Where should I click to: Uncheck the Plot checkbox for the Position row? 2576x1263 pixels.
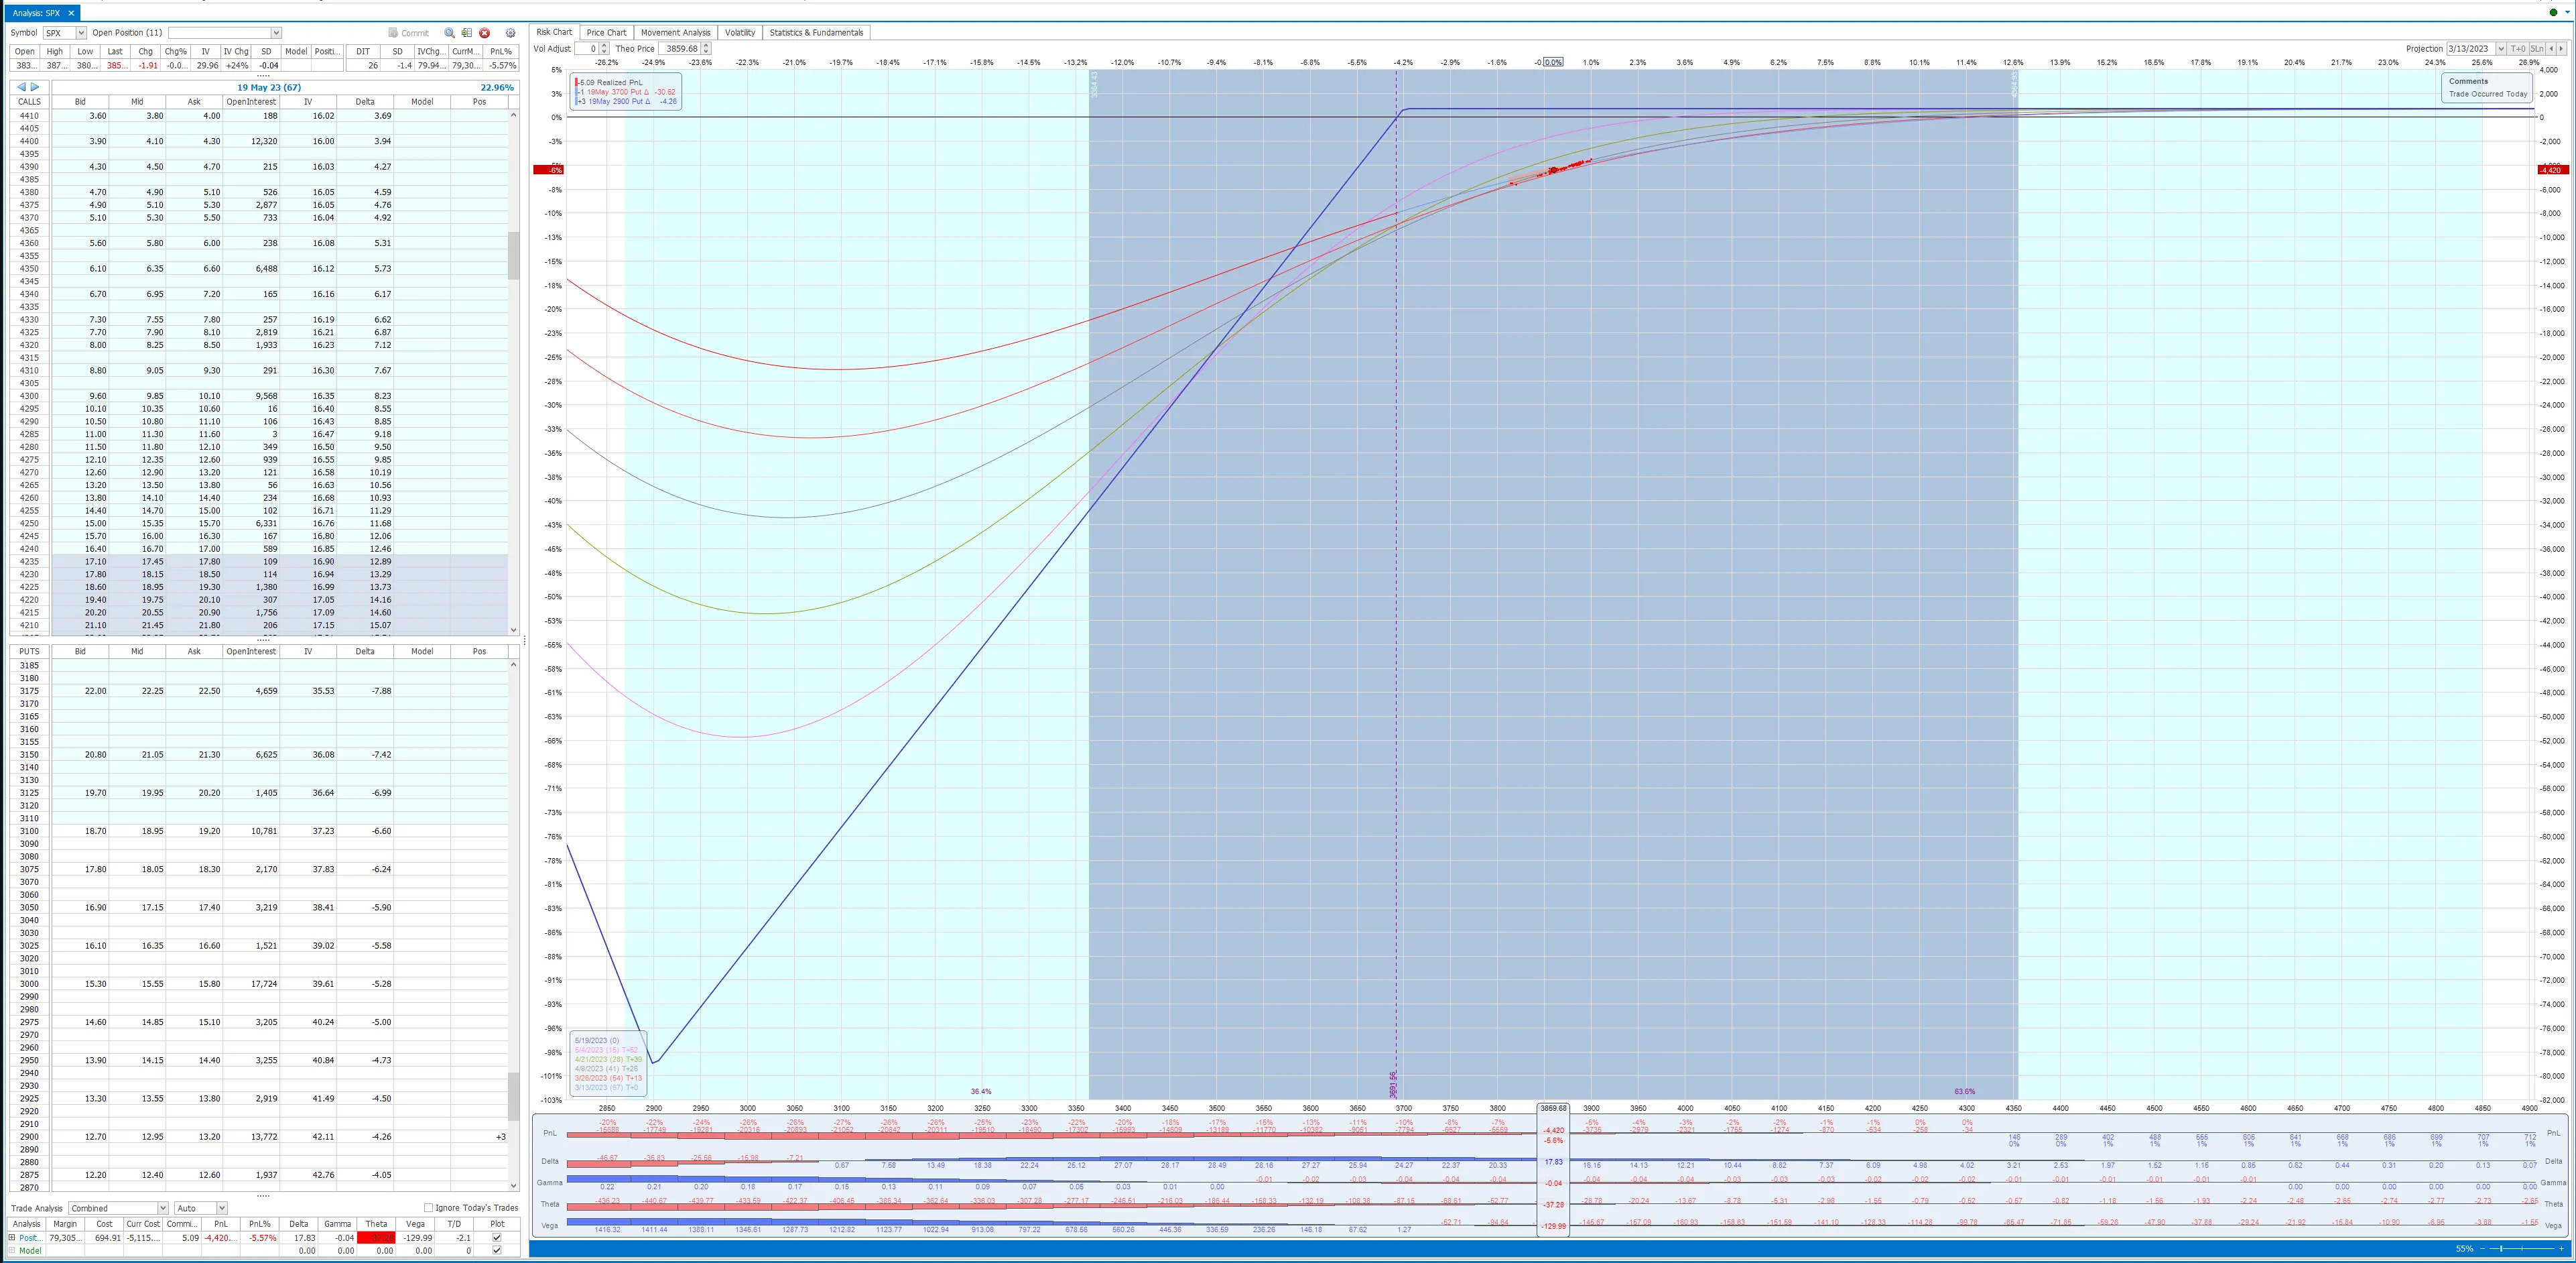tap(497, 1237)
